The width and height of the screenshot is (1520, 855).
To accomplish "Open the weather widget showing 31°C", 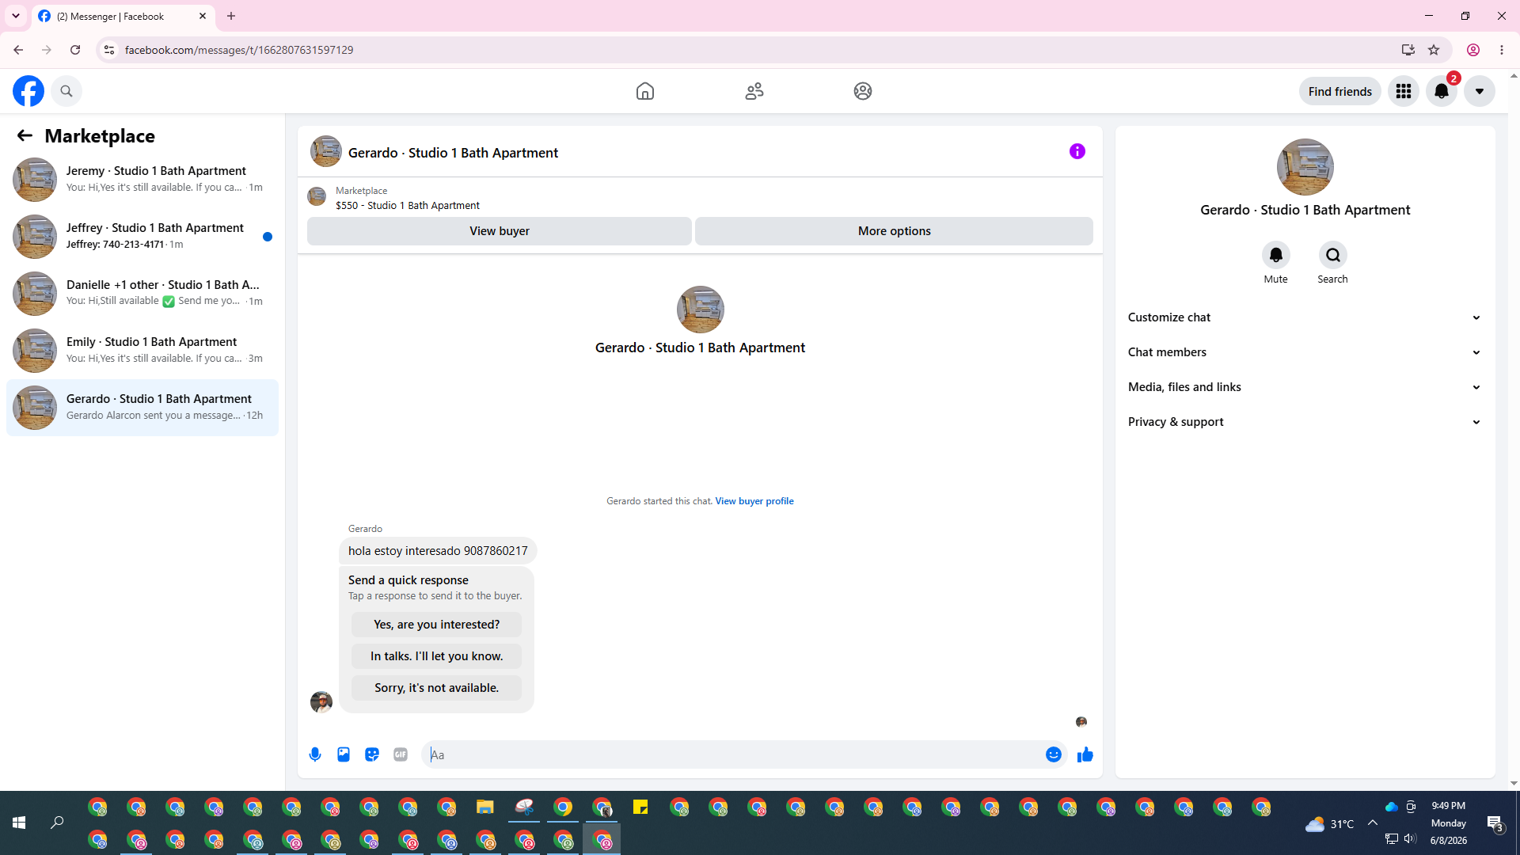I will tap(1329, 824).
